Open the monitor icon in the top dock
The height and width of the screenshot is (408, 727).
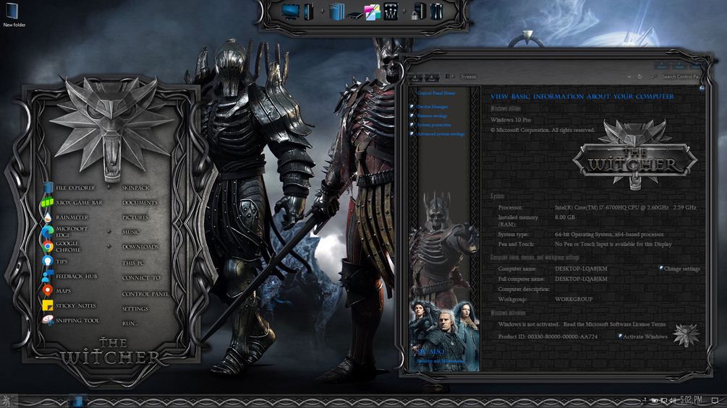[x=291, y=12]
